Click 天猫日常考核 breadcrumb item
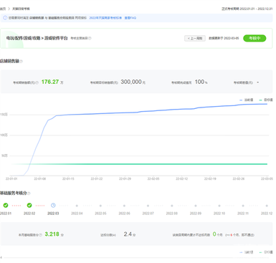Viewport: 276px width, 263px height. coord(21,9)
